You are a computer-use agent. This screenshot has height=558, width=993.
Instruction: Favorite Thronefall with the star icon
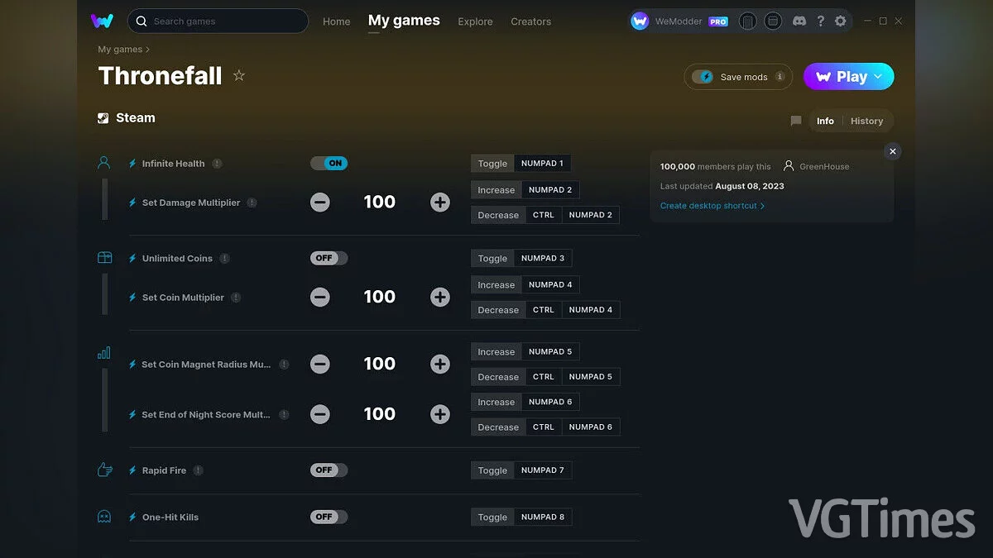[239, 76]
